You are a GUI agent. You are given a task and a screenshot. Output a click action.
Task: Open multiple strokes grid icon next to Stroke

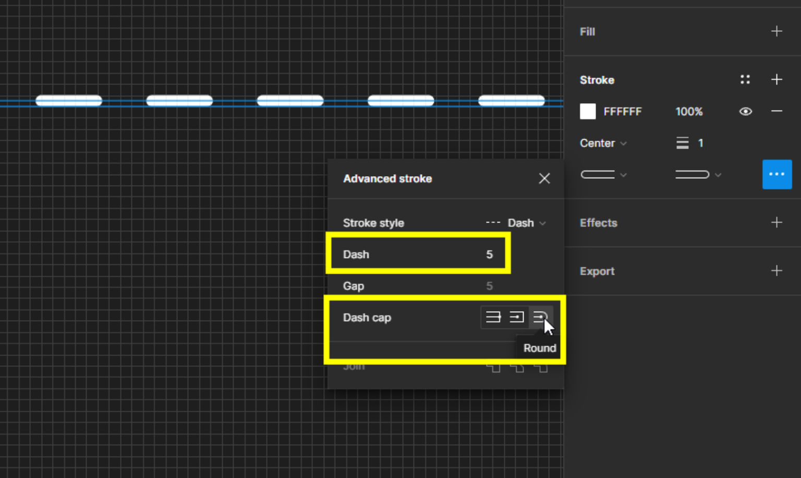(x=745, y=79)
